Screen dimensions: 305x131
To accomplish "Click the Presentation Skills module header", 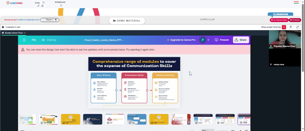I will pos(134,75).
